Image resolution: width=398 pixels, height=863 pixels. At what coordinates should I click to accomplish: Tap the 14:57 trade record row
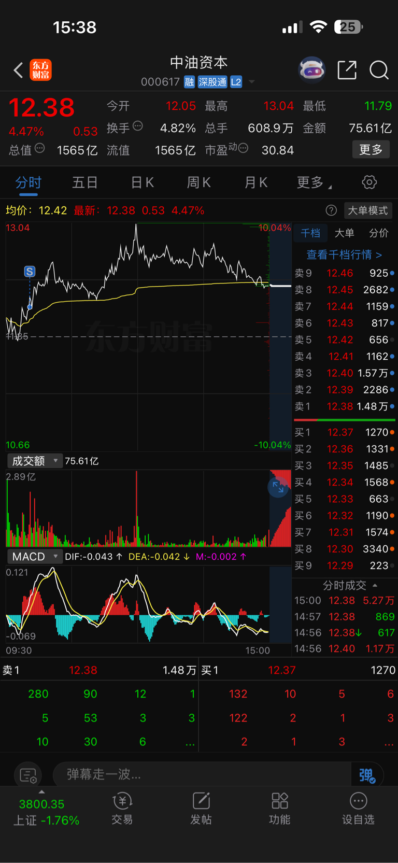345,617
